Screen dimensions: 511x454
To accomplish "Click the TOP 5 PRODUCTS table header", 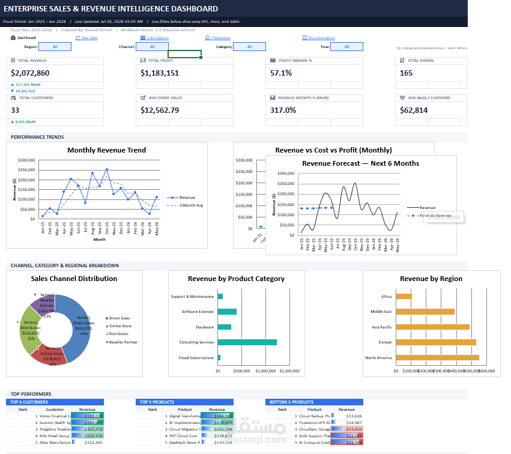I will tap(184, 402).
